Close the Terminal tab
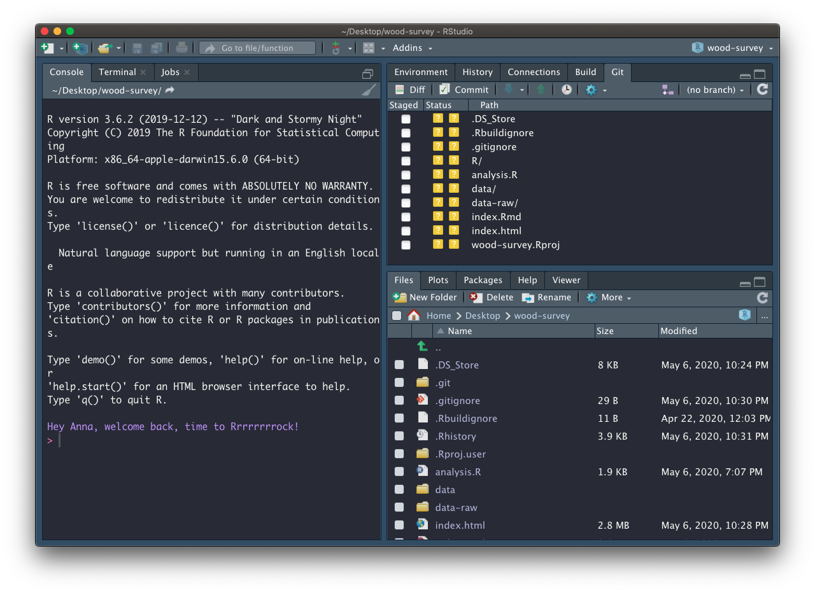This screenshot has width=815, height=593. click(143, 73)
